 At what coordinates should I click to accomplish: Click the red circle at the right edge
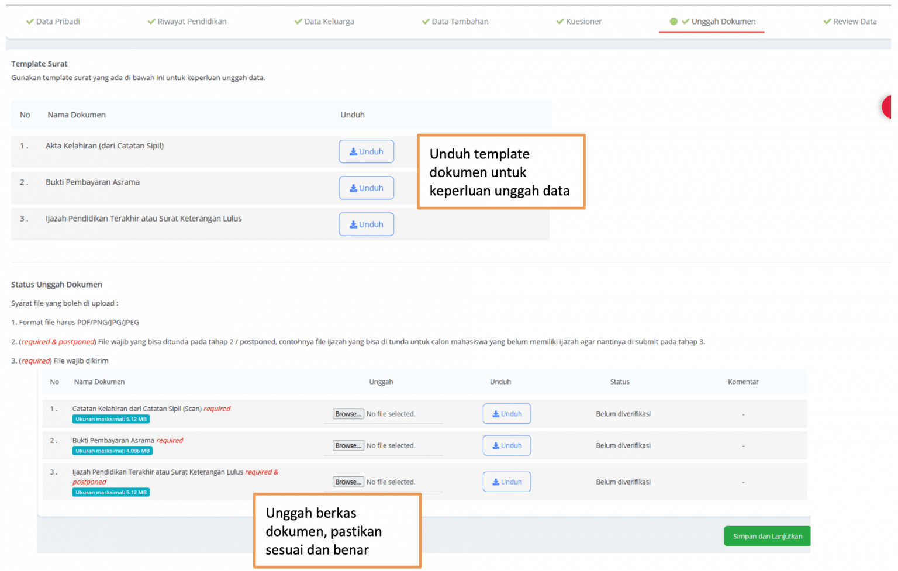890,107
